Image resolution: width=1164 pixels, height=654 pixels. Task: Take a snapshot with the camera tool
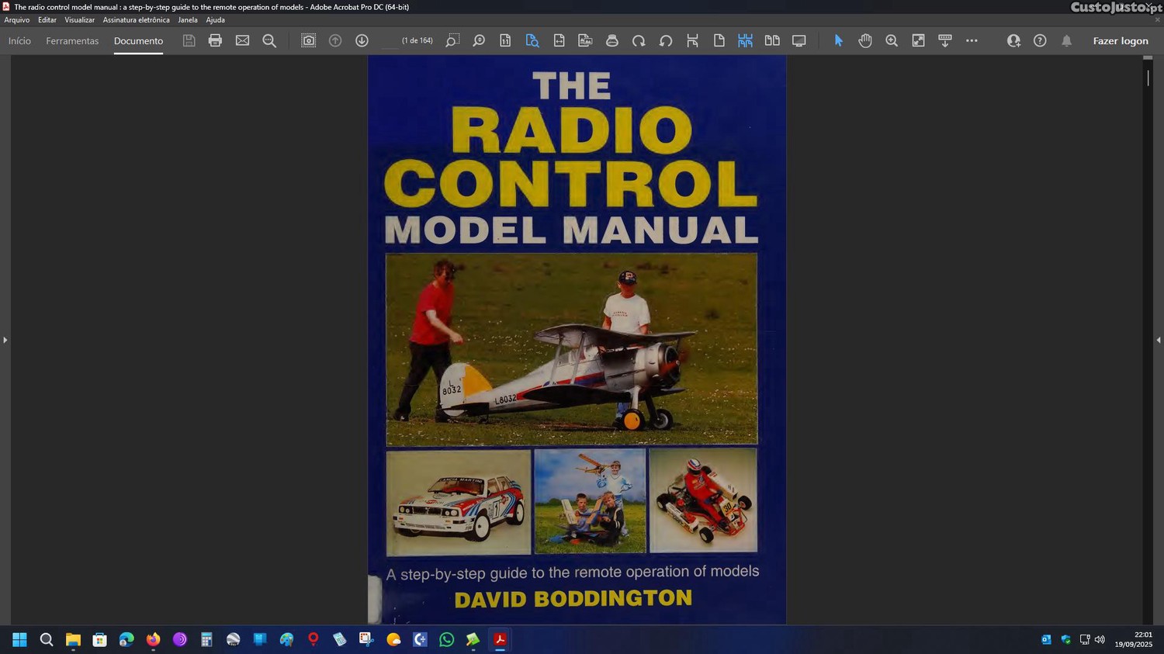pos(308,40)
